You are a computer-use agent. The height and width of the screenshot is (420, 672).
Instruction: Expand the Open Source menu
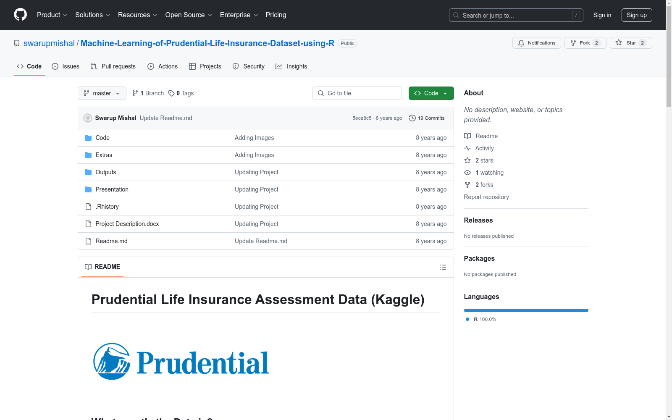pyautogui.click(x=189, y=15)
